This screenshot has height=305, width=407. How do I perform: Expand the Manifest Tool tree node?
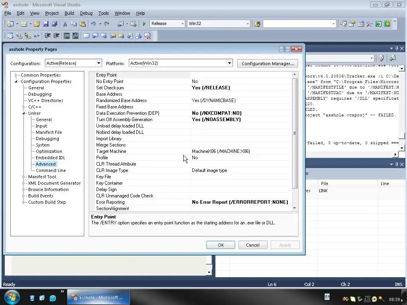tap(23, 177)
